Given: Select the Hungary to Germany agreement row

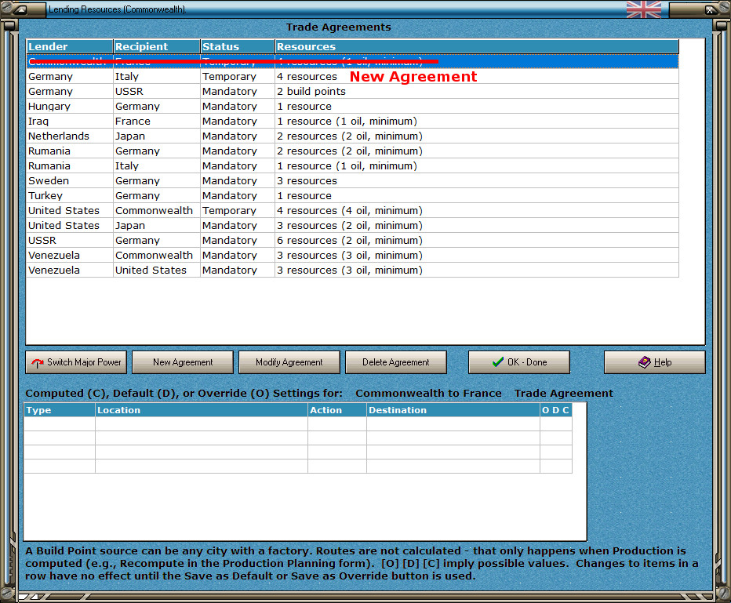Looking at the screenshot, I should tap(352, 106).
